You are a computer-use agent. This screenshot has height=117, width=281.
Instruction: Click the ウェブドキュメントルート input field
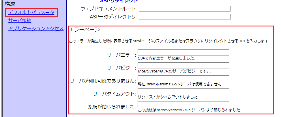(185, 9)
